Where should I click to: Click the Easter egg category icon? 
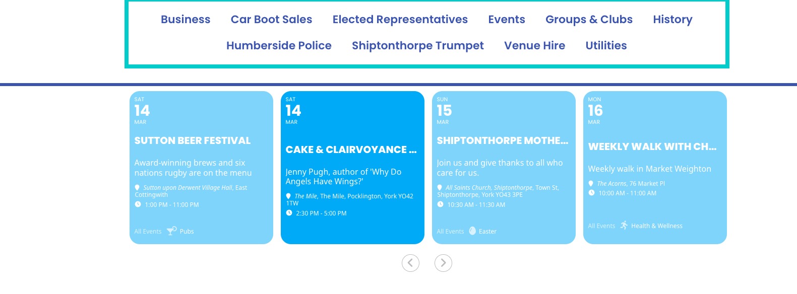tap(472, 231)
